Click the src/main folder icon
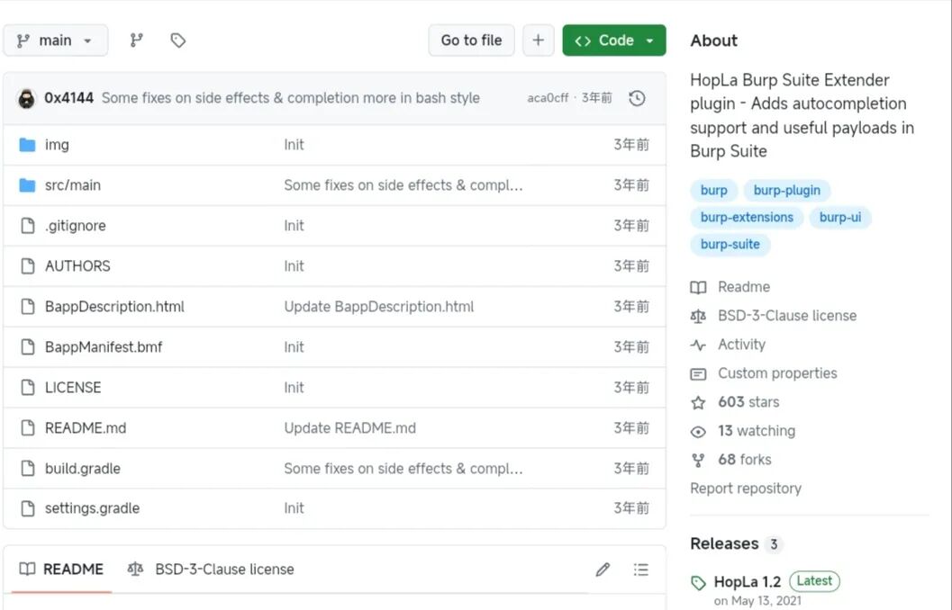The image size is (952, 610). pos(27,185)
